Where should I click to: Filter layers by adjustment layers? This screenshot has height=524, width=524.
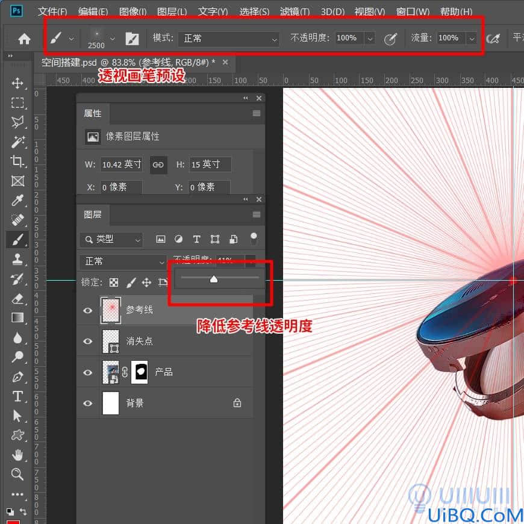point(178,239)
